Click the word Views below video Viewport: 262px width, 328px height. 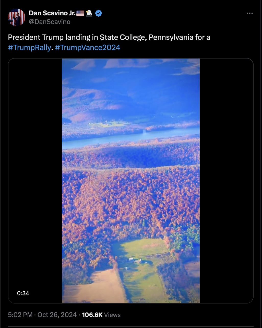(x=112, y=315)
